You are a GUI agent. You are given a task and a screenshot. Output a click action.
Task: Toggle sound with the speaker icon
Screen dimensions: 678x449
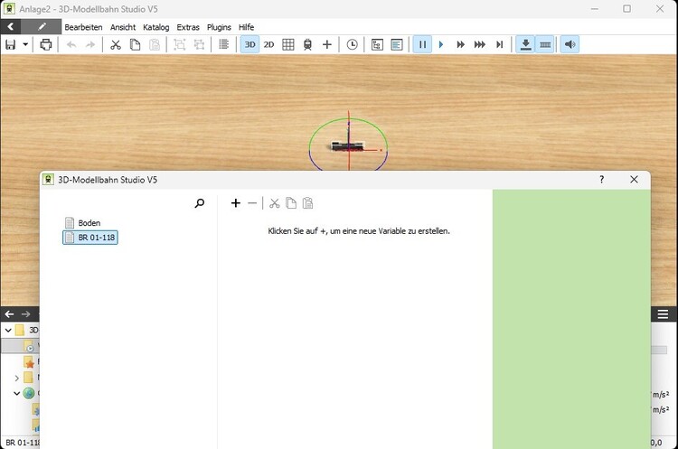[x=570, y=44]
